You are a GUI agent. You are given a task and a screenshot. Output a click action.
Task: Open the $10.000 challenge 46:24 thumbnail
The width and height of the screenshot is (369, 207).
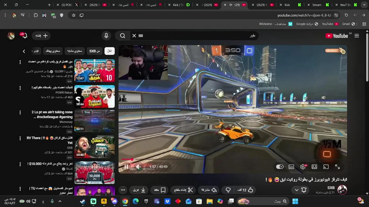[x=95, y=173]
